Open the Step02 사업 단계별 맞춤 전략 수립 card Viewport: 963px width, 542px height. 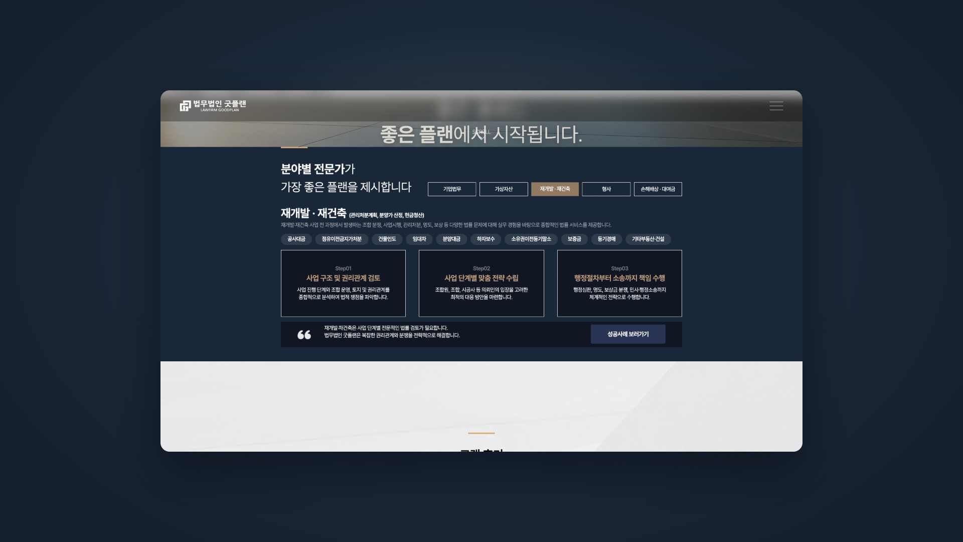pos(481,284)
